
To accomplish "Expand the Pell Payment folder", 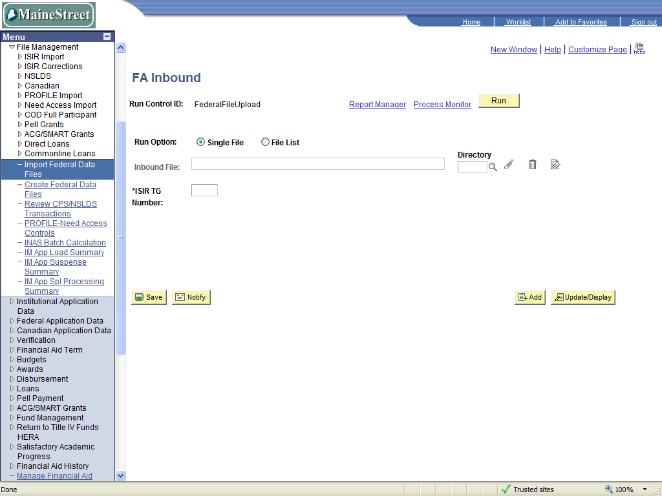I will coord(12,398).
